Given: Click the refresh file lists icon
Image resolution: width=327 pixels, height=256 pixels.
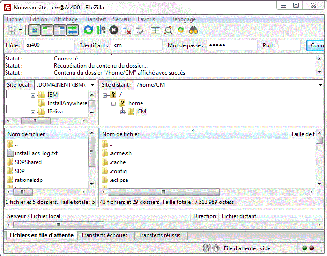Looking at the screenshot, I should tap(88, 30).
